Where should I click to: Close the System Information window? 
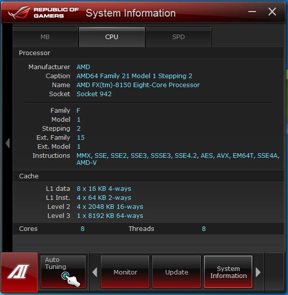(272, 12)
